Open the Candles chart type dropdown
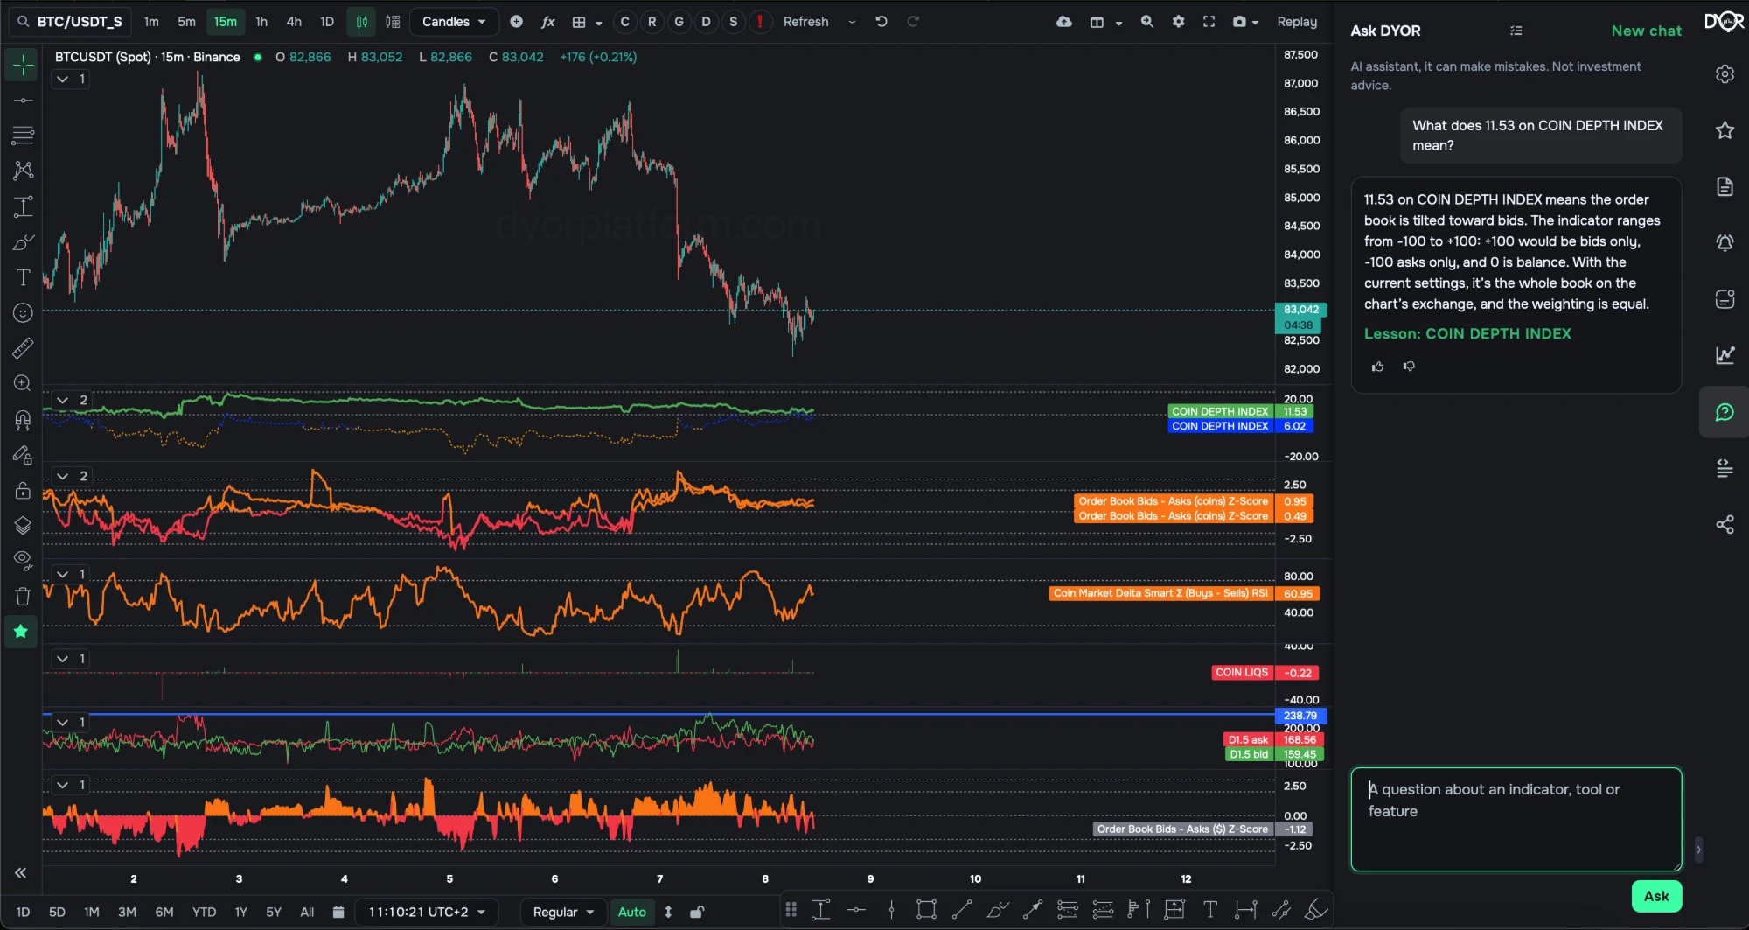 tap(454, 22)
